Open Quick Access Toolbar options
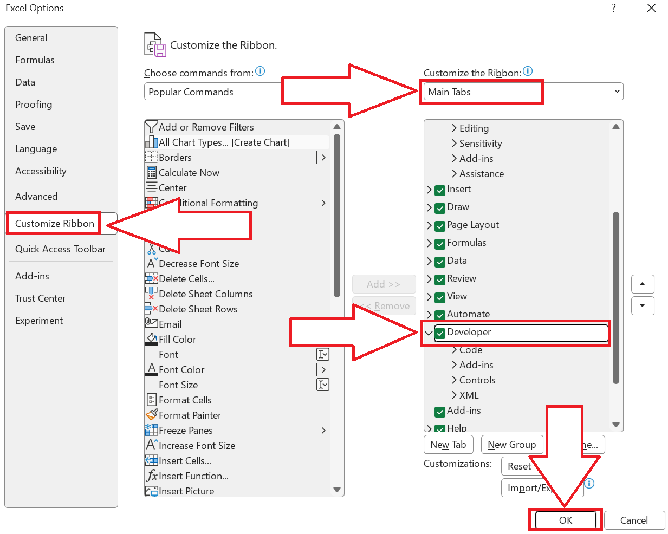 click(61, 249)
